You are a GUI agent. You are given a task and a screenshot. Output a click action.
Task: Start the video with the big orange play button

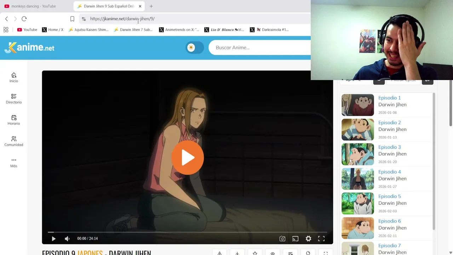pyautogui.click(x=188, y=158)
